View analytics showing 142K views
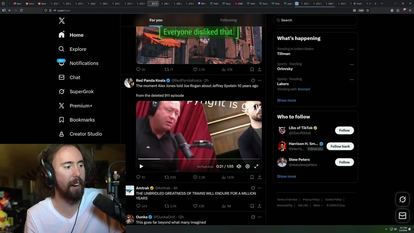The image size is (414, 233). point(228,177)
